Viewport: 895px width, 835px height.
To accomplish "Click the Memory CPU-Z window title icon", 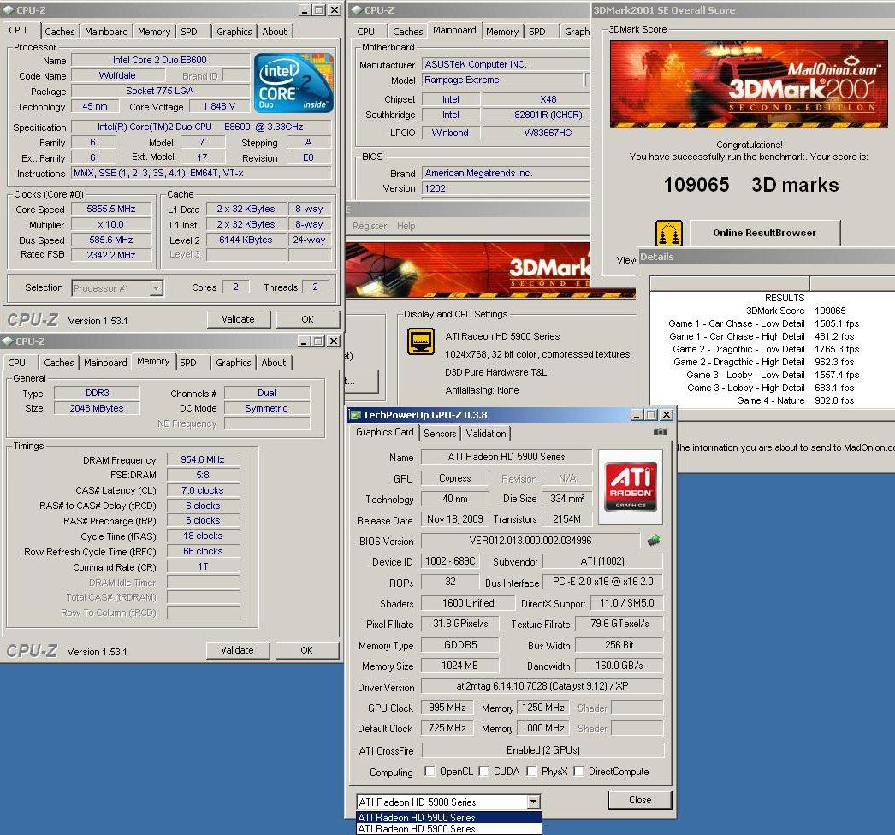I will coord(8,341).
